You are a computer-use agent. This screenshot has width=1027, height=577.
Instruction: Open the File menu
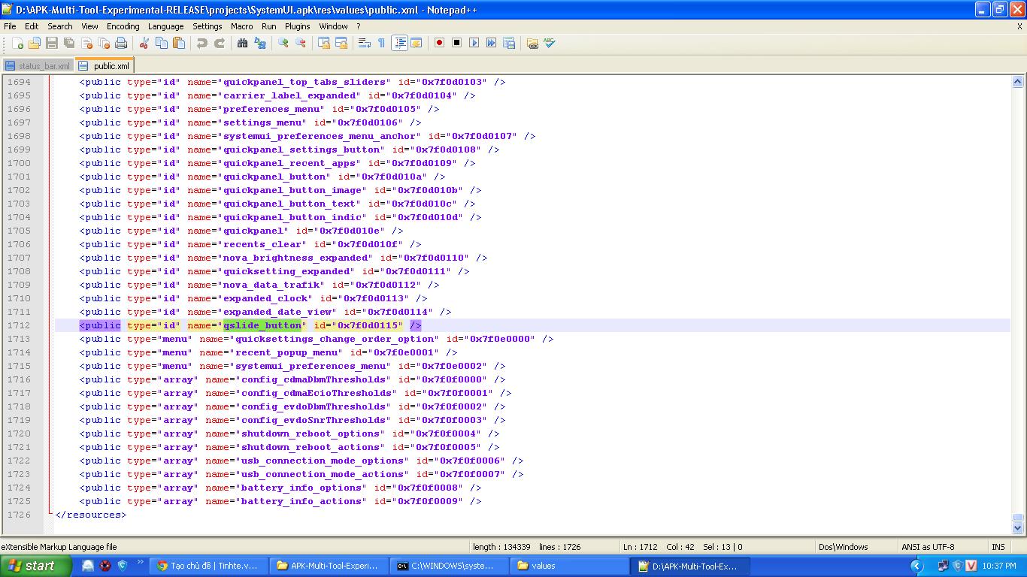point(10,26)
